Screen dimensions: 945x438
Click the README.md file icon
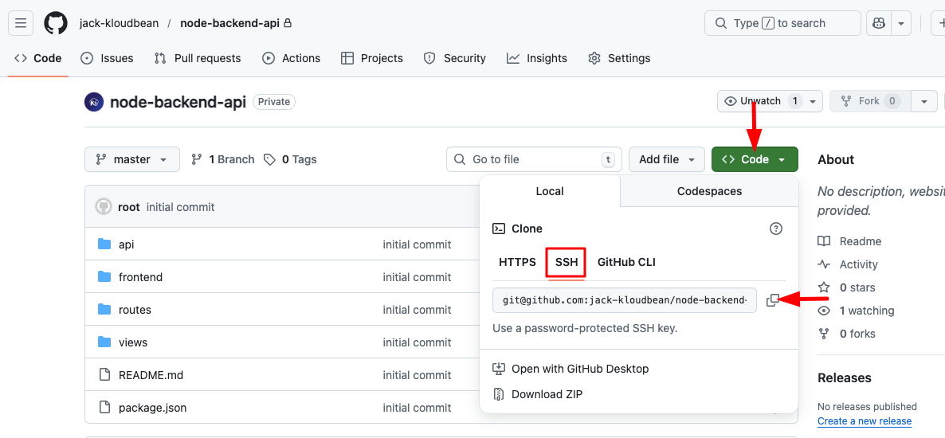[x=105, y=374]
